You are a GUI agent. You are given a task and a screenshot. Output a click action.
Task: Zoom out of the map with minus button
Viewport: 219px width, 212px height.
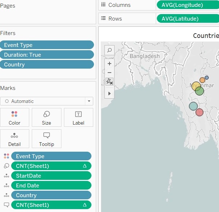point(109,73)
